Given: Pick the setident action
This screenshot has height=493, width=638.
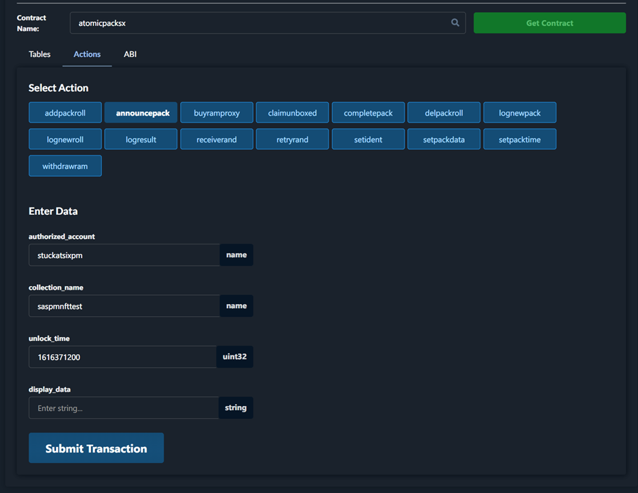Looking at the screenshot, I should 368,139.
